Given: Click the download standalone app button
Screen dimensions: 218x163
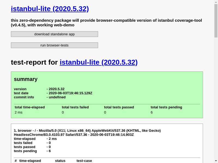Looking at the screenshot, I should click(55, 34).
